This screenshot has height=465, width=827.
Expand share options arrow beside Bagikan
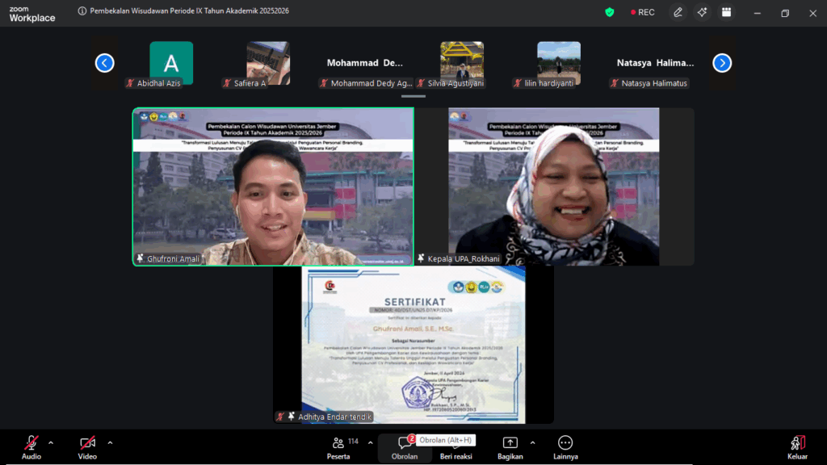[x=532, y=442]
